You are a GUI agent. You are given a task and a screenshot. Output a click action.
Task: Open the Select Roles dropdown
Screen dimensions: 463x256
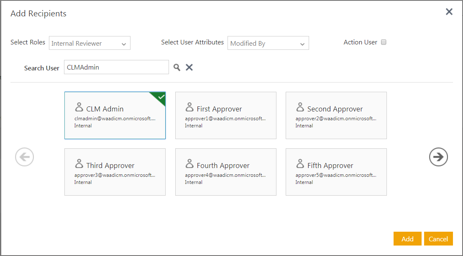[x=90, y=43]
